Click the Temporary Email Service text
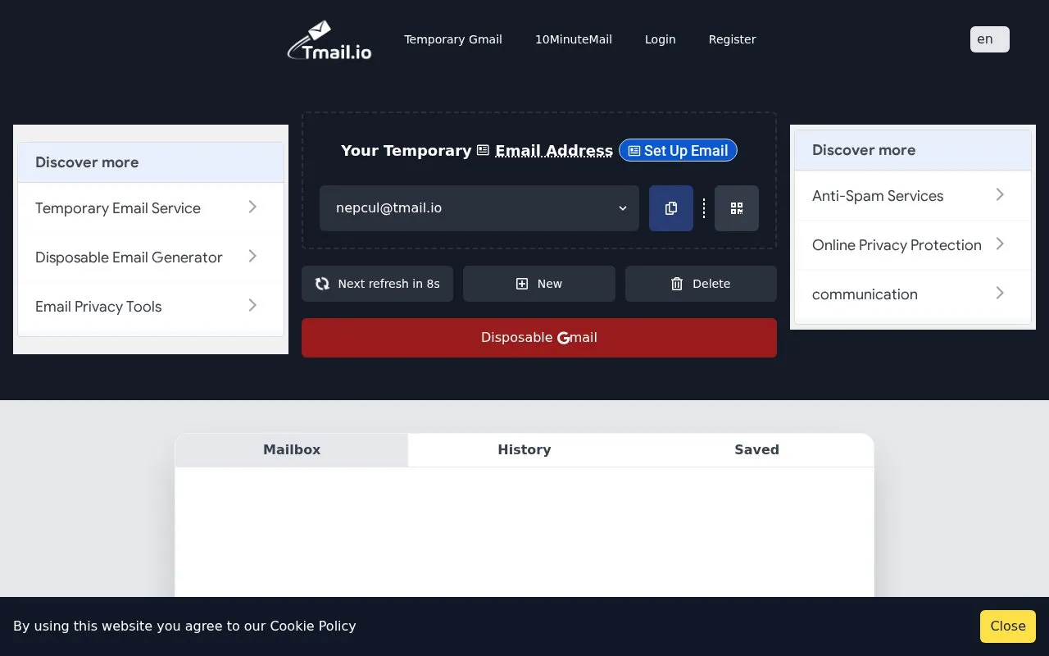1049x656 pixels. 118,208
